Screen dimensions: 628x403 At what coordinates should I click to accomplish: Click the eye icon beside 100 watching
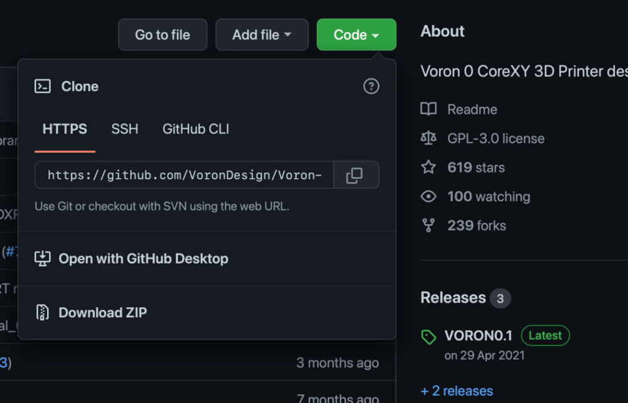click(428, 196)
